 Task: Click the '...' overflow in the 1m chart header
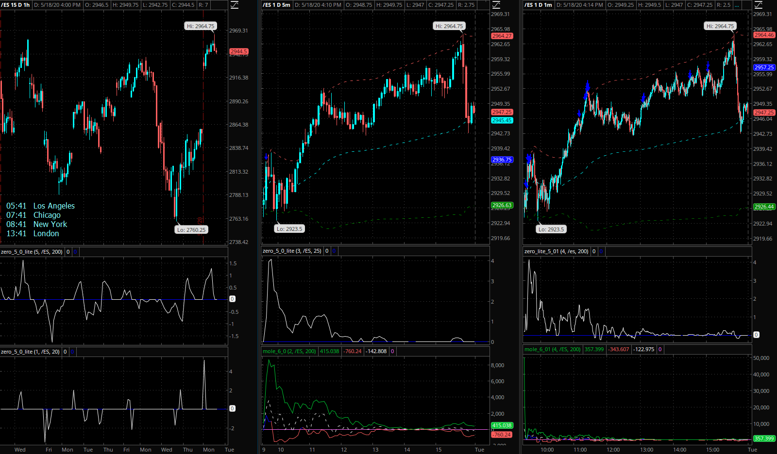pos(737,5)
